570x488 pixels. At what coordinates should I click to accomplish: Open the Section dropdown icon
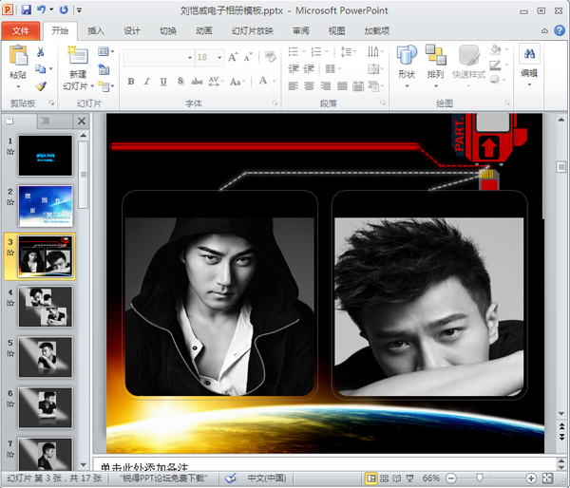(x=105, y=86)
